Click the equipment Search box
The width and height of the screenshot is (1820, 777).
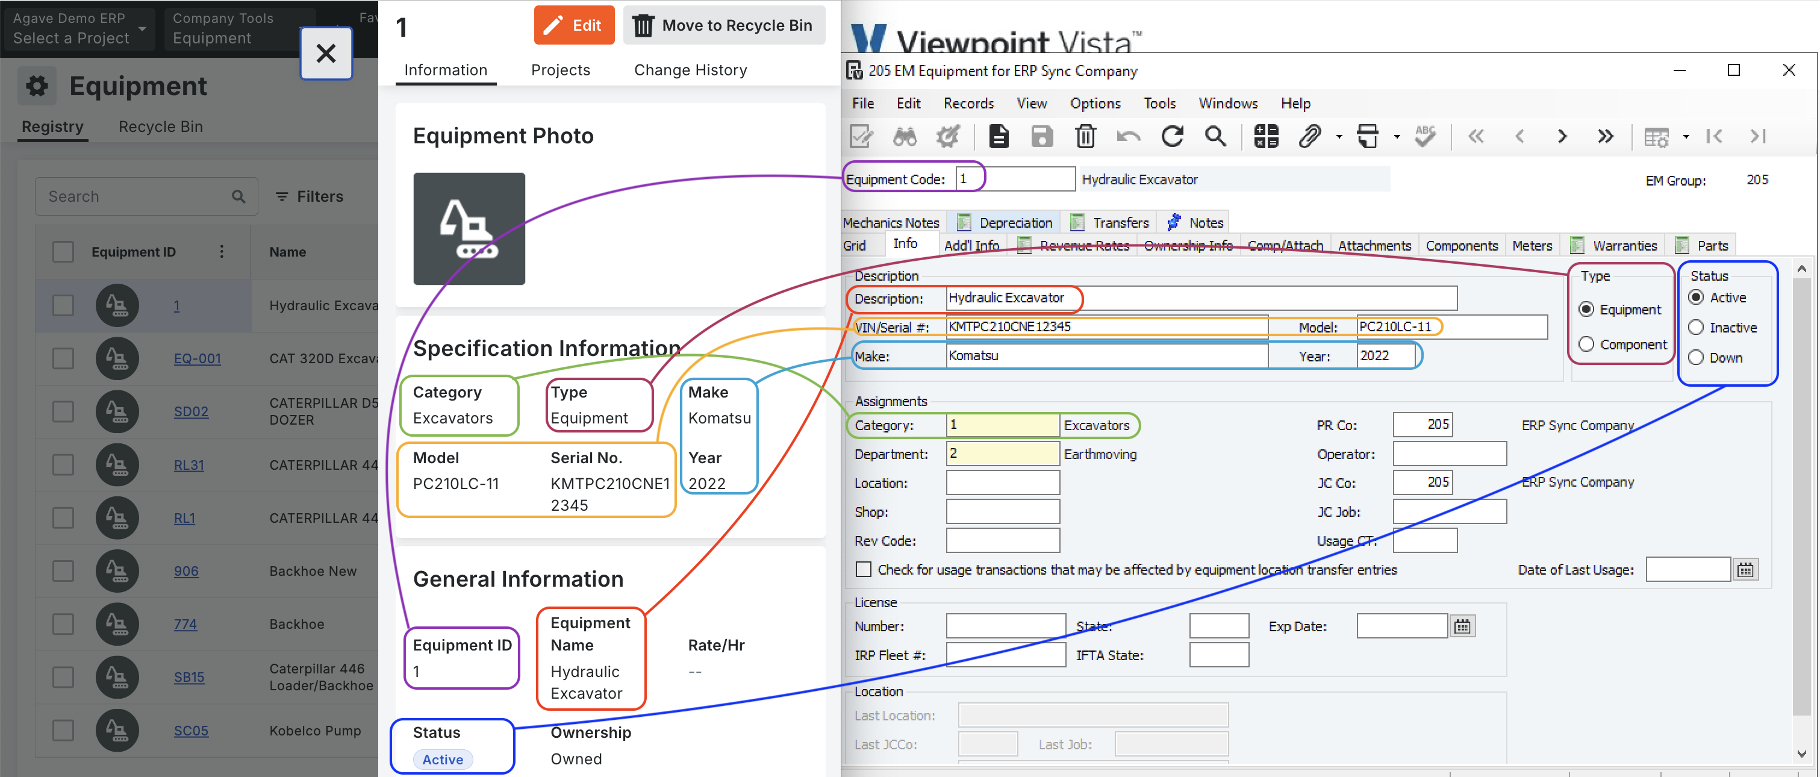pos(146,196)
